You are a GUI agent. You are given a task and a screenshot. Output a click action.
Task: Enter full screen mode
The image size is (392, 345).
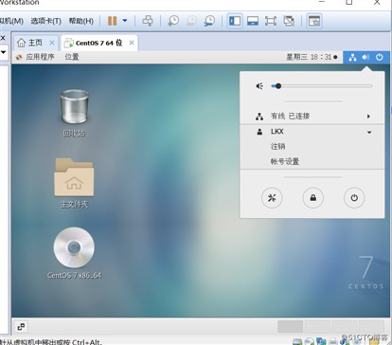[x=271, y=21]
